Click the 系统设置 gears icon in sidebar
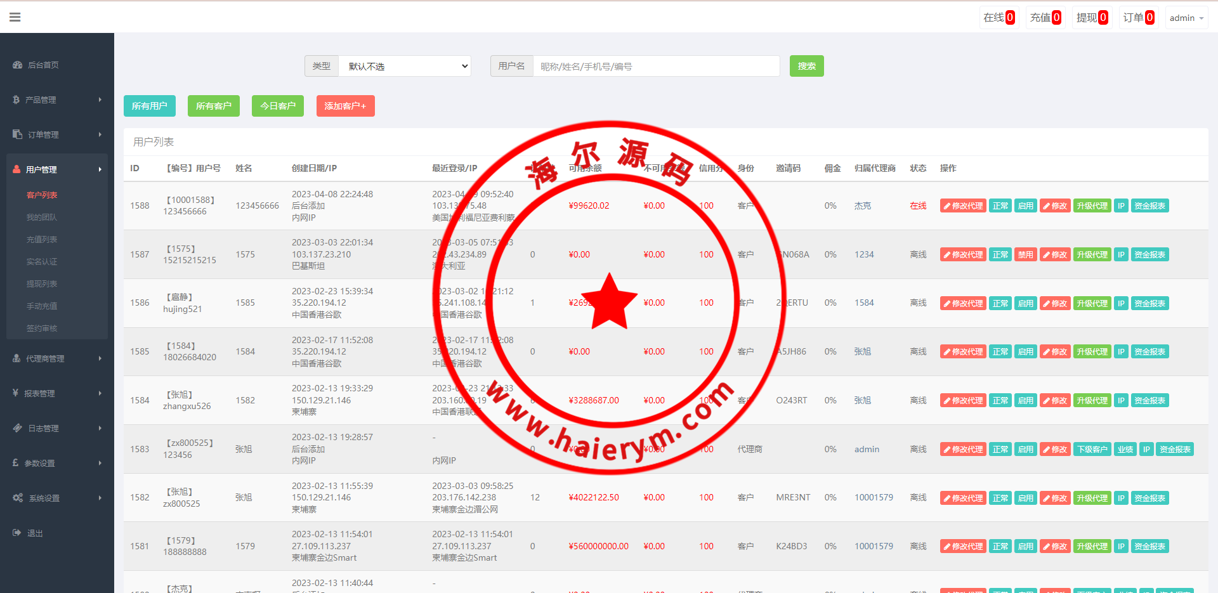This screenshot has height=593, width=1218. (x=18, y=498)
